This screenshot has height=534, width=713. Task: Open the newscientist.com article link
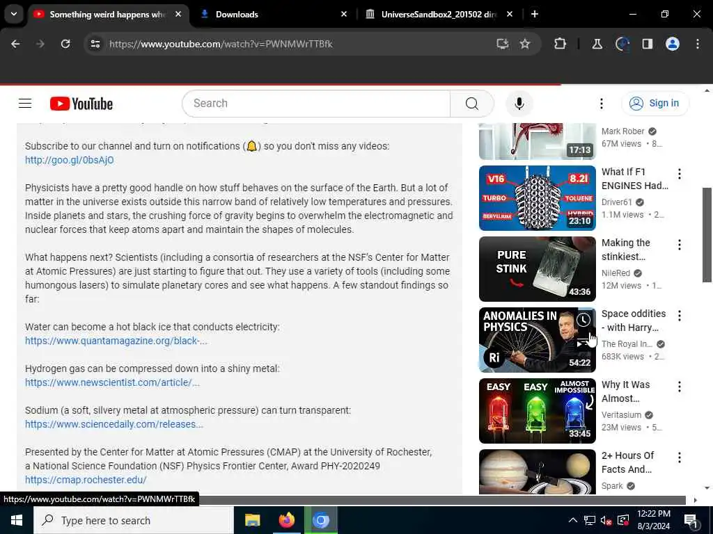coord(112,383)
